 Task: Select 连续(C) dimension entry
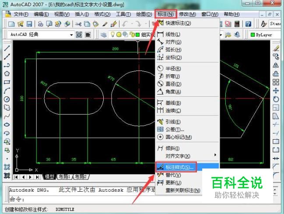point(187,111)
